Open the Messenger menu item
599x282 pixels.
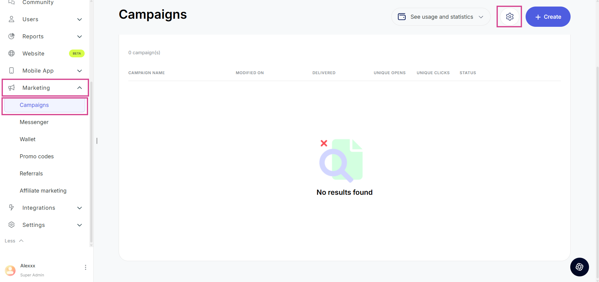34,122
